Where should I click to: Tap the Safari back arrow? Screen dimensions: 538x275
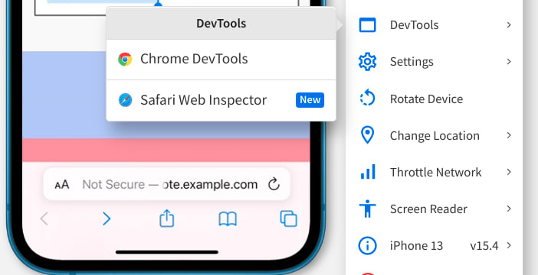click(44, 219)
